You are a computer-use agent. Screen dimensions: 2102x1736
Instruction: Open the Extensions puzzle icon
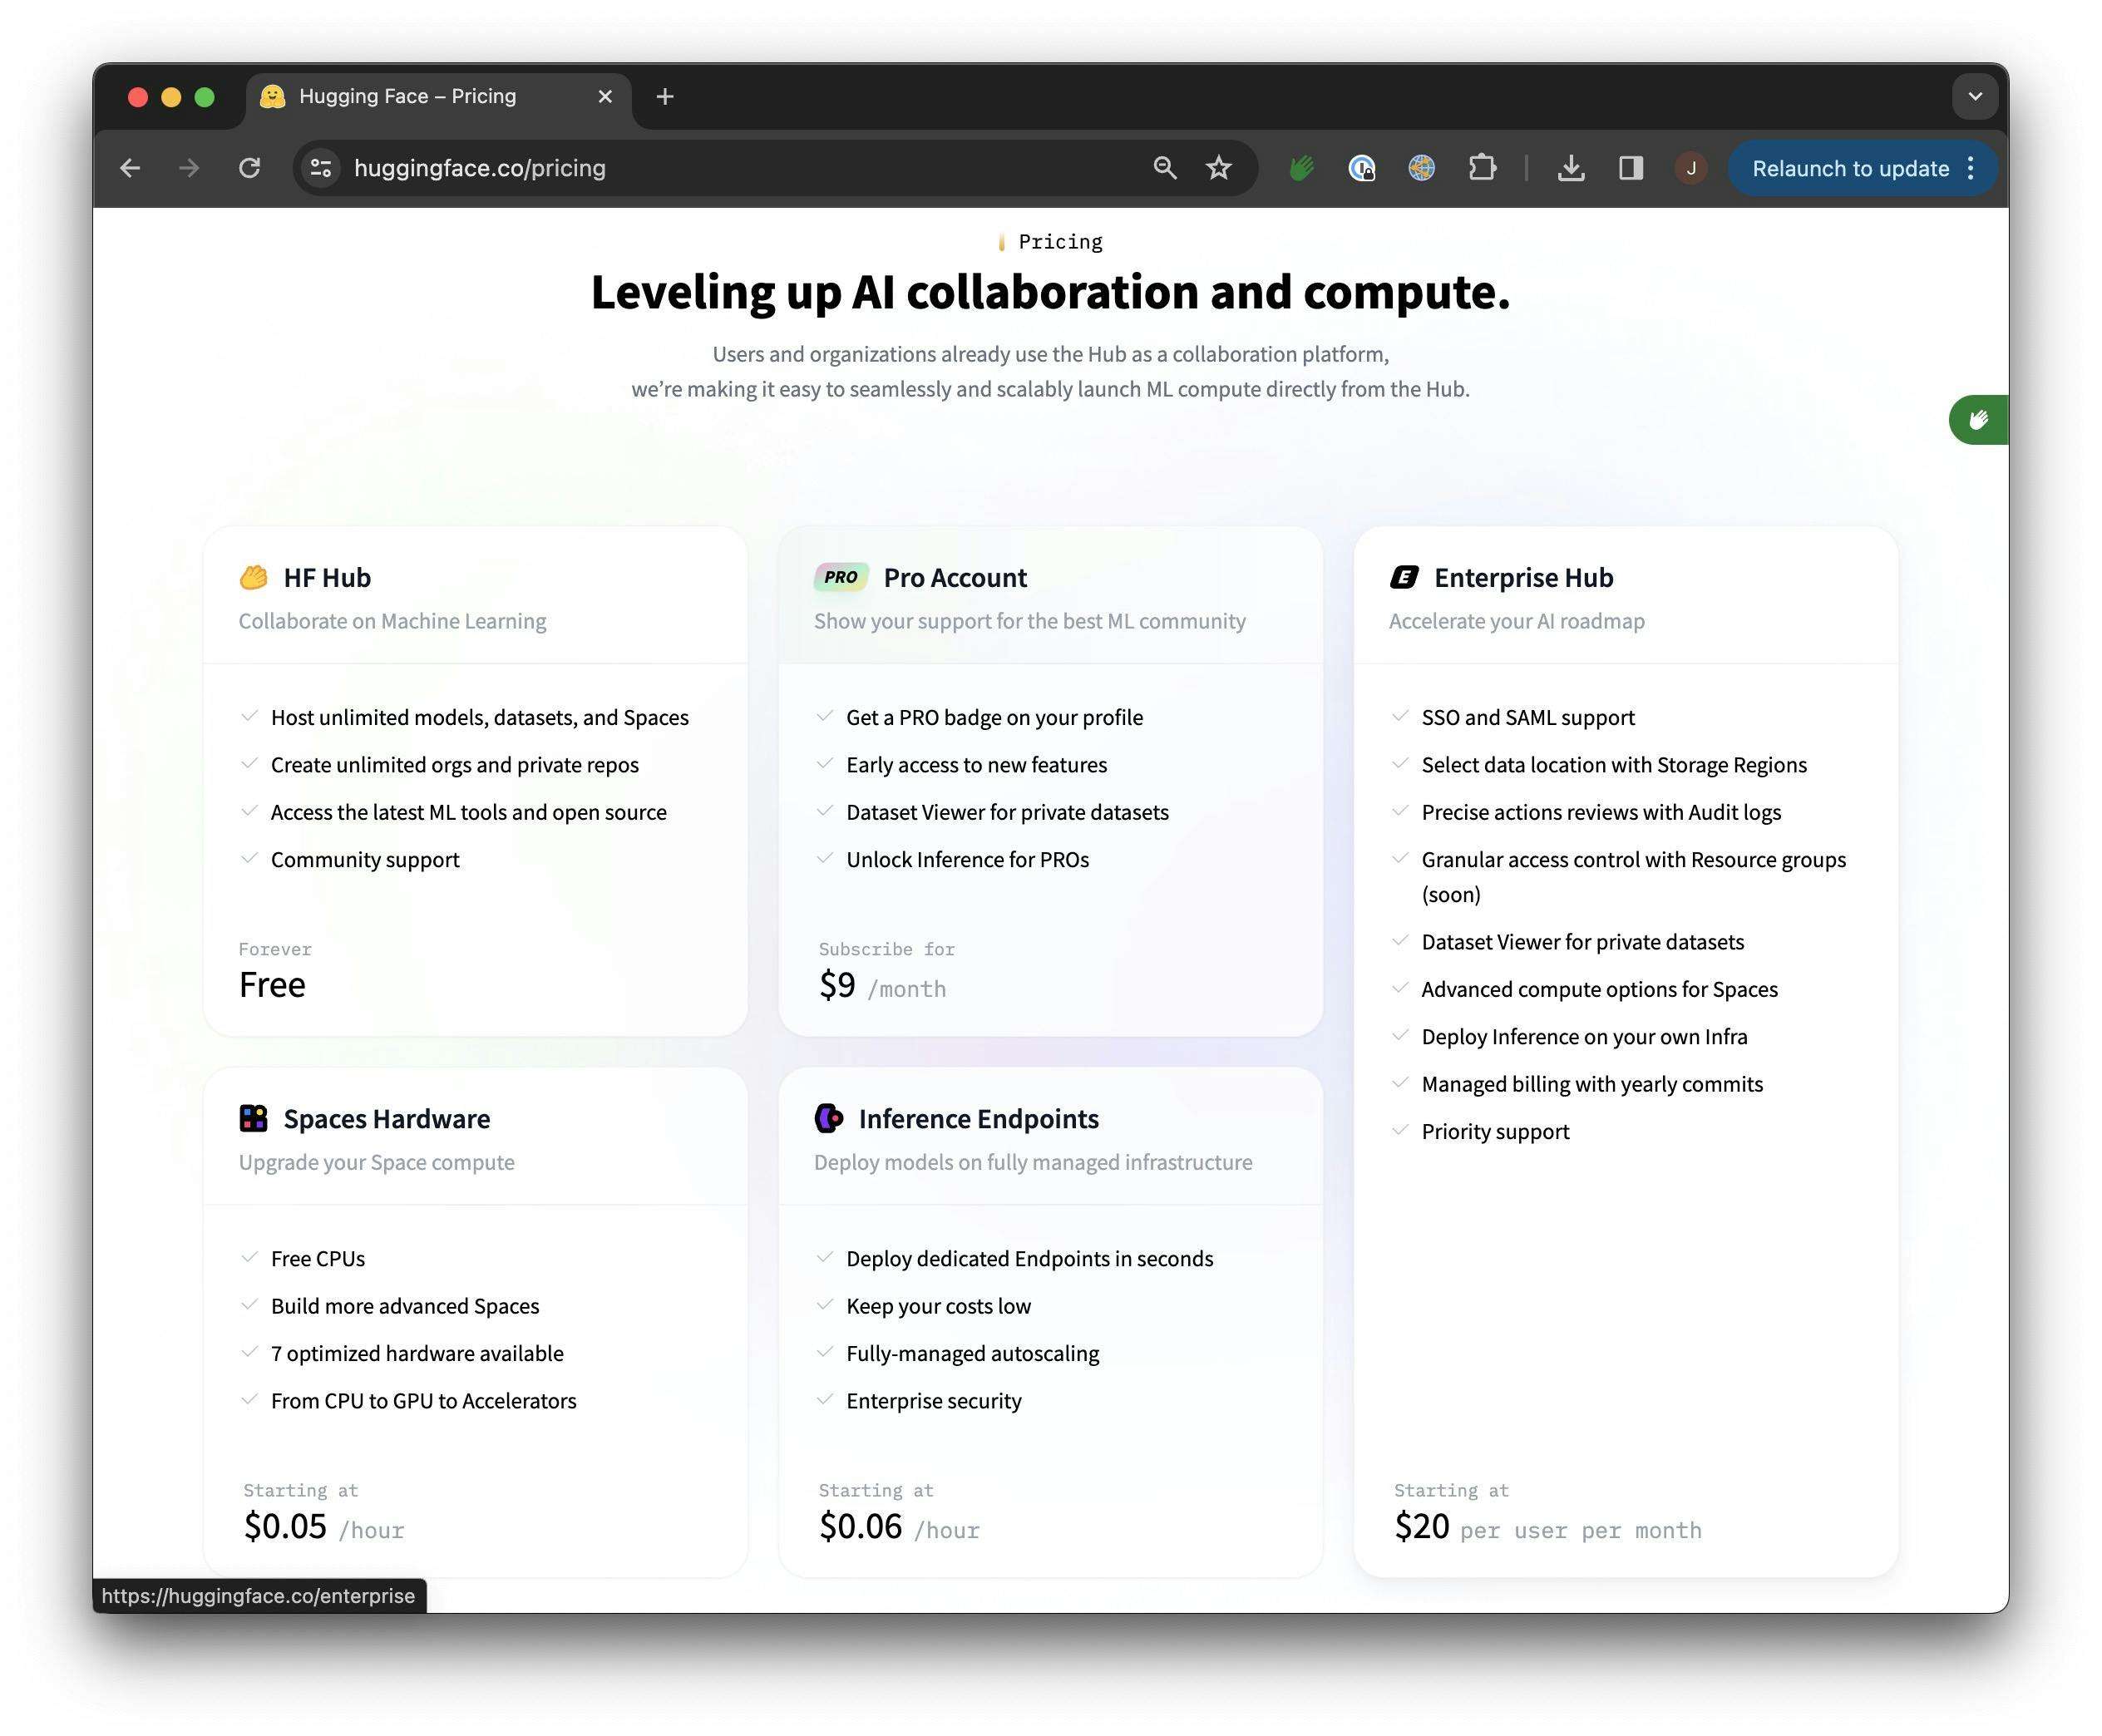pos(1482,168)
